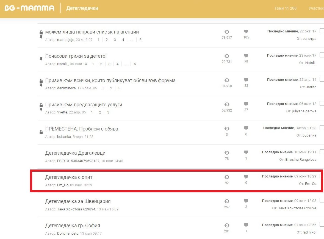Viewport: 324px width, 239px height.
Task: Click views eye icon for Детегледачка Драгалевци
Action: (x=227, y=153)
